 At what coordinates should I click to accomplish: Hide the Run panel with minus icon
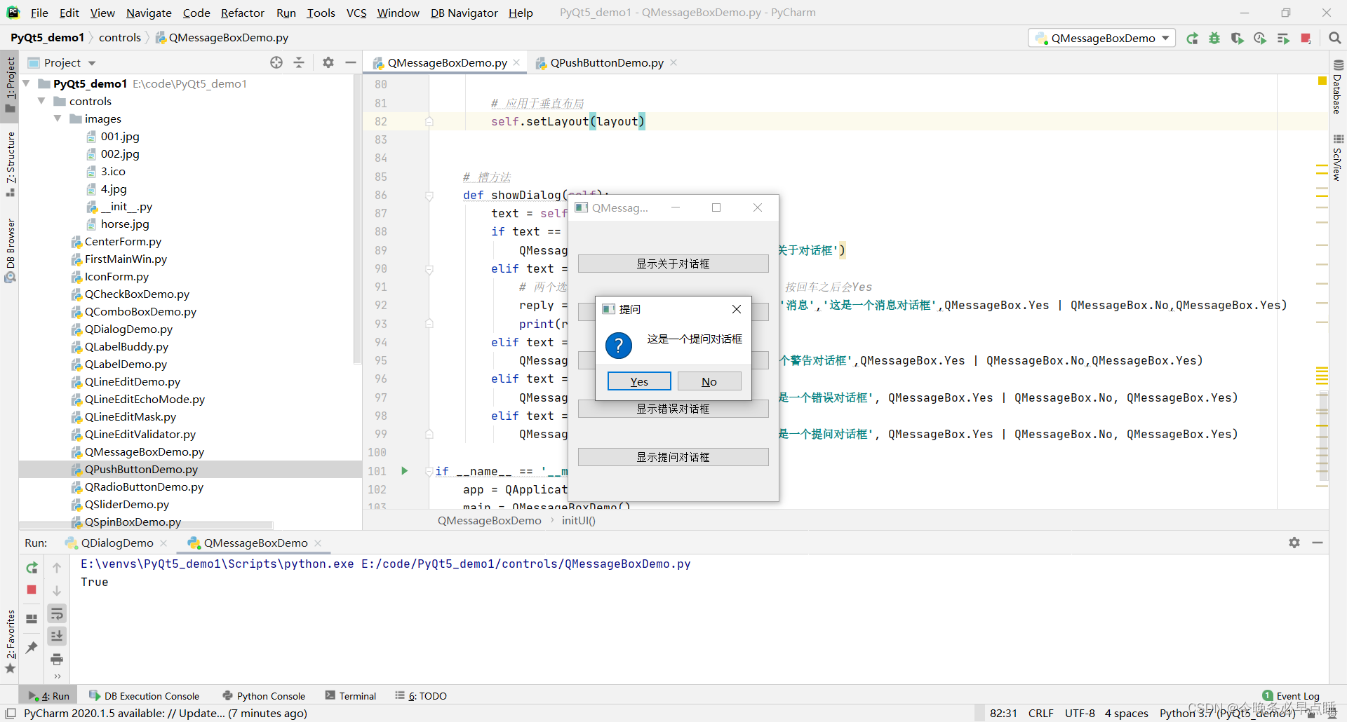(x=1318, y=543)
